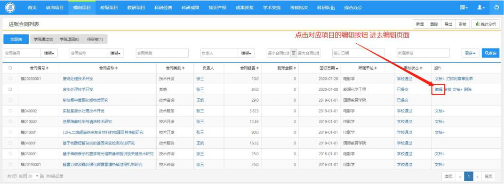
Task: Click the power logout icon
Action: (496, 8)
